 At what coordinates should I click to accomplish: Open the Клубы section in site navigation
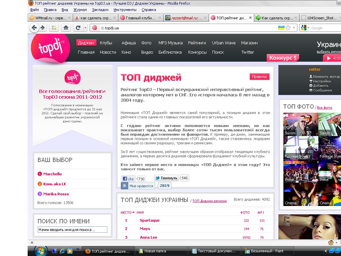coord(106,43)
